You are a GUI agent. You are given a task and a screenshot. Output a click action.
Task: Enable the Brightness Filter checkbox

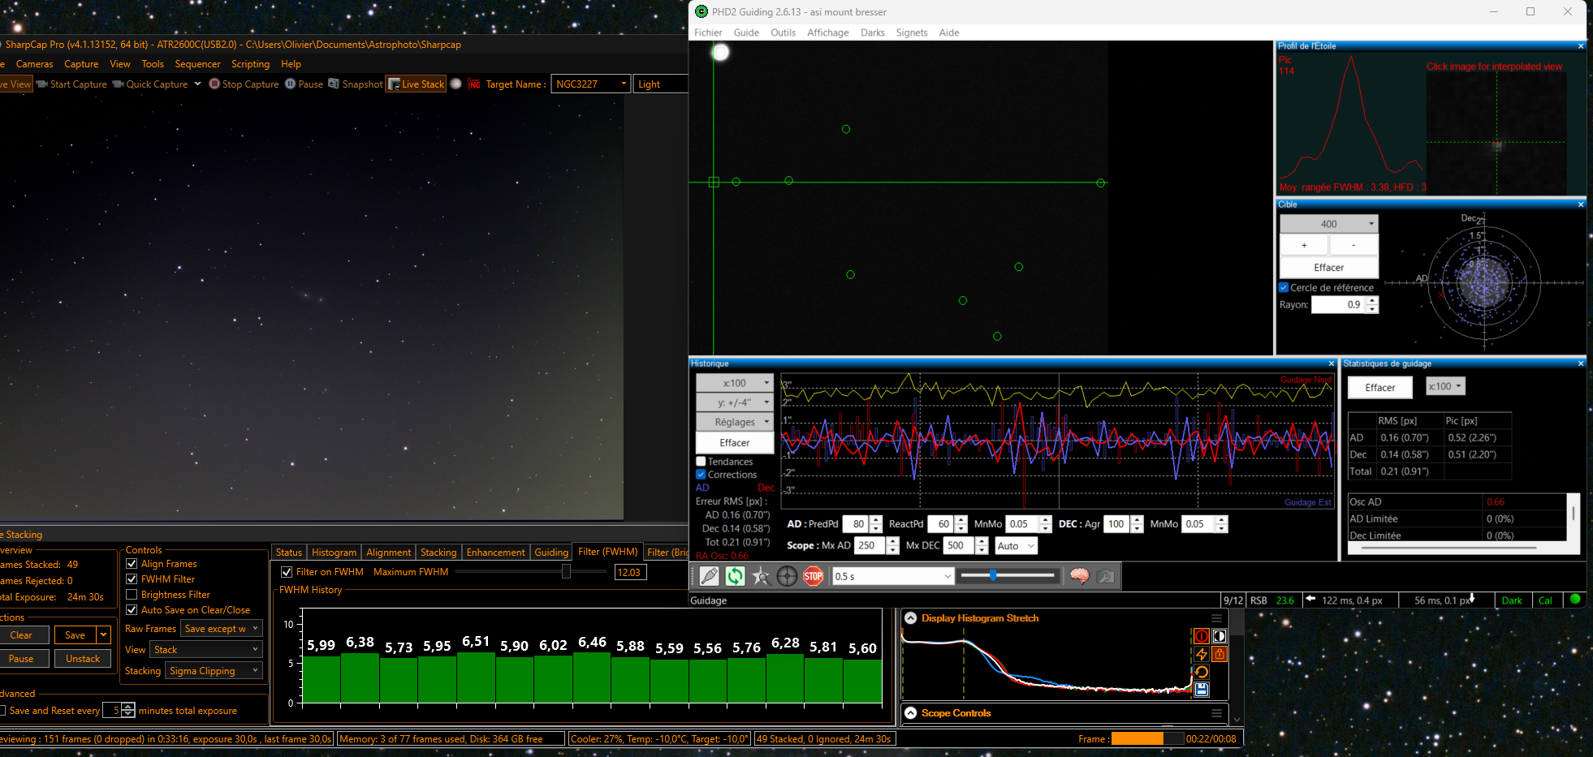132,594
